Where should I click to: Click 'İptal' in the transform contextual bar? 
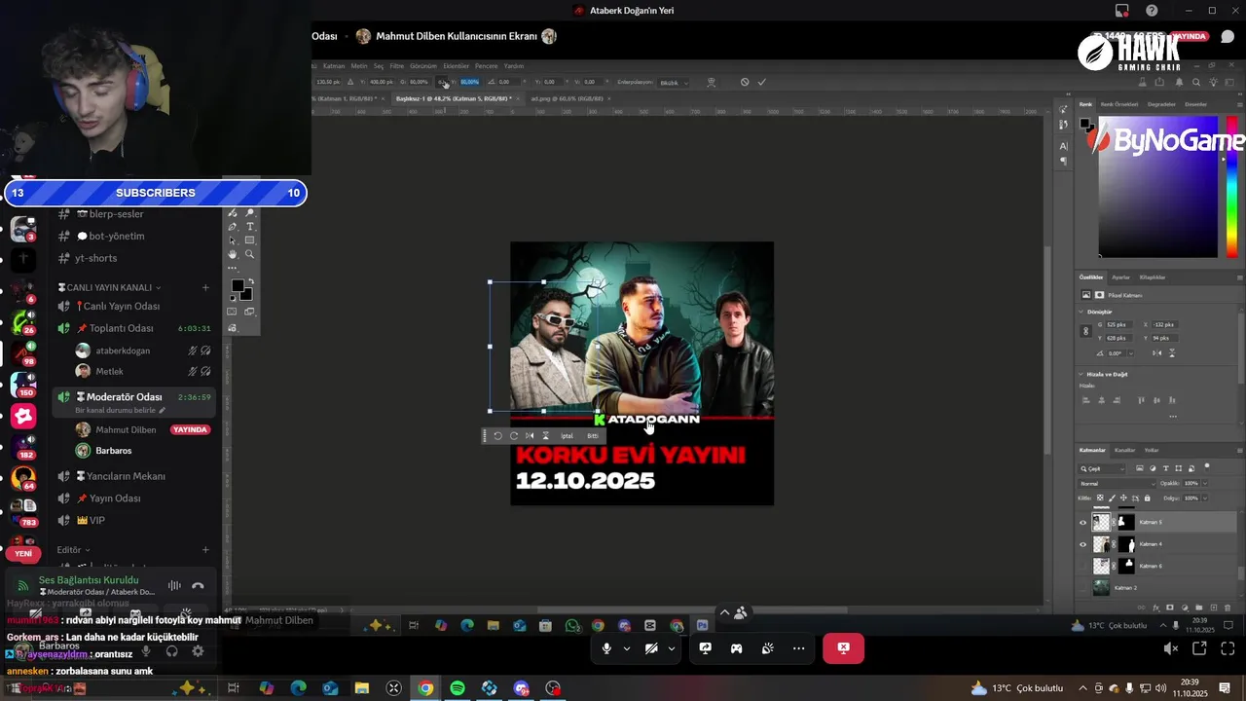567,436
